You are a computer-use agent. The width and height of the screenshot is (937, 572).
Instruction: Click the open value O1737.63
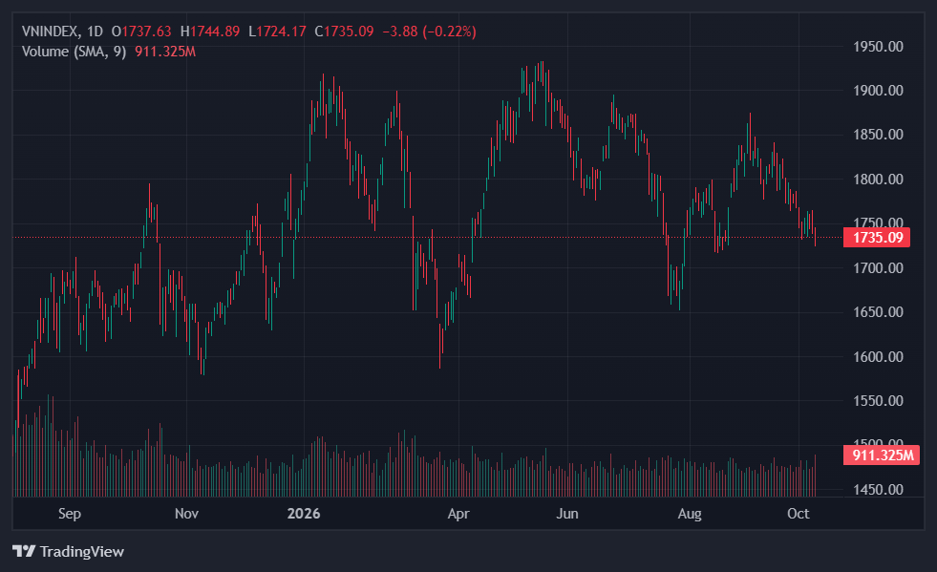click(x=141, y=32)
